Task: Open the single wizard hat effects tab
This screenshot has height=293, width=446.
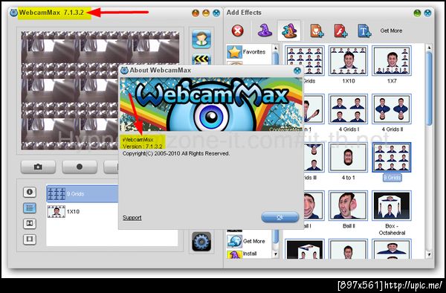Action: click(x=265, y=30)
